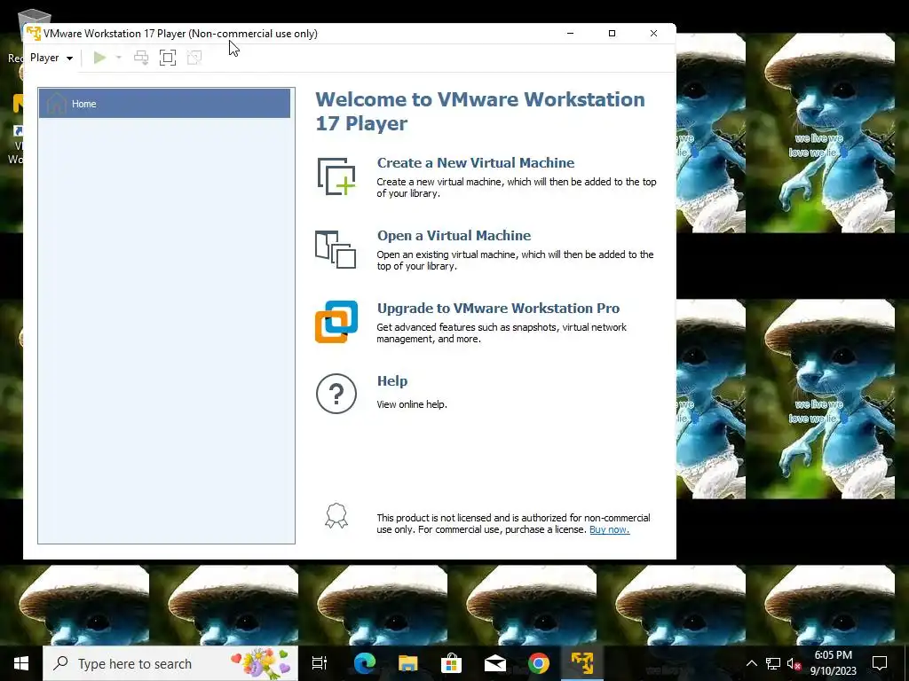Click the muted volume tray icon
The width and height of the screenshot is (909, 681).
794,663
